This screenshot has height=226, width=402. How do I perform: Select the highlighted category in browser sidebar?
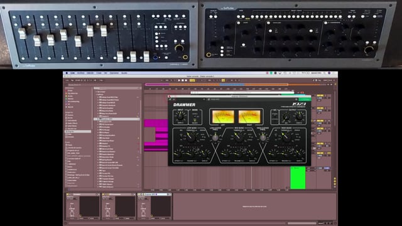click(x=78, y=131)
